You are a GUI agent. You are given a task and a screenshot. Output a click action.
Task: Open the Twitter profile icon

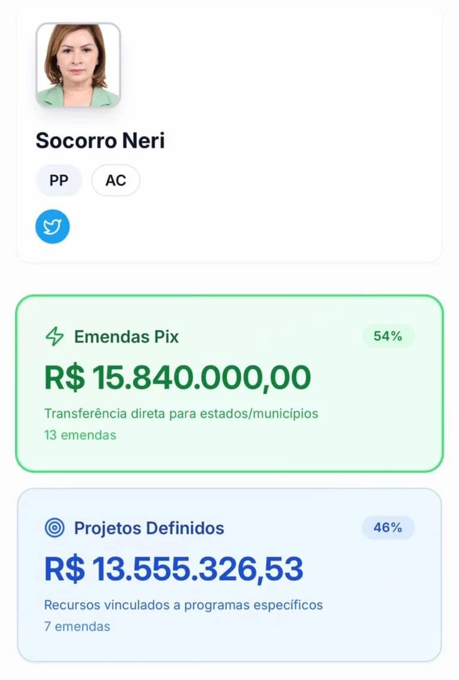(x=53, y=227)
